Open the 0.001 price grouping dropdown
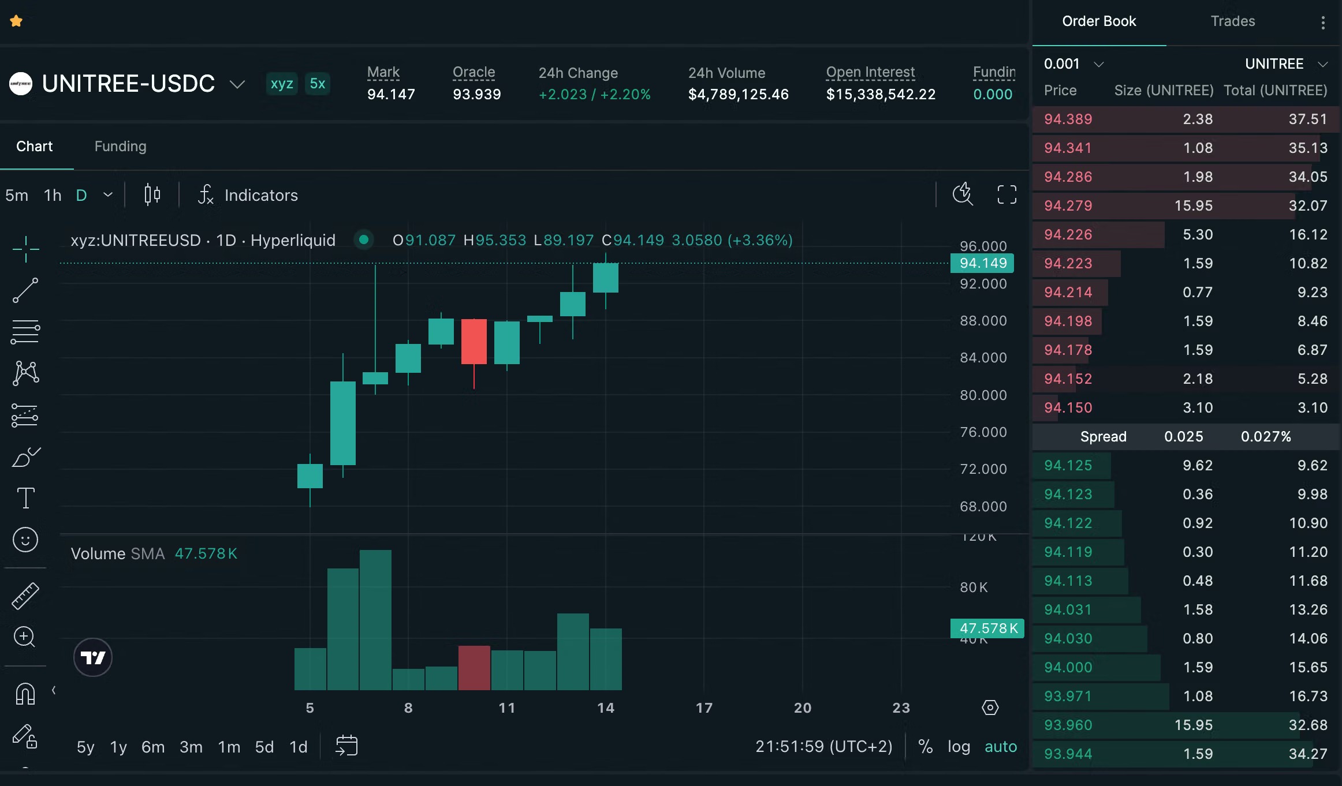 (x=1074, y=63)
